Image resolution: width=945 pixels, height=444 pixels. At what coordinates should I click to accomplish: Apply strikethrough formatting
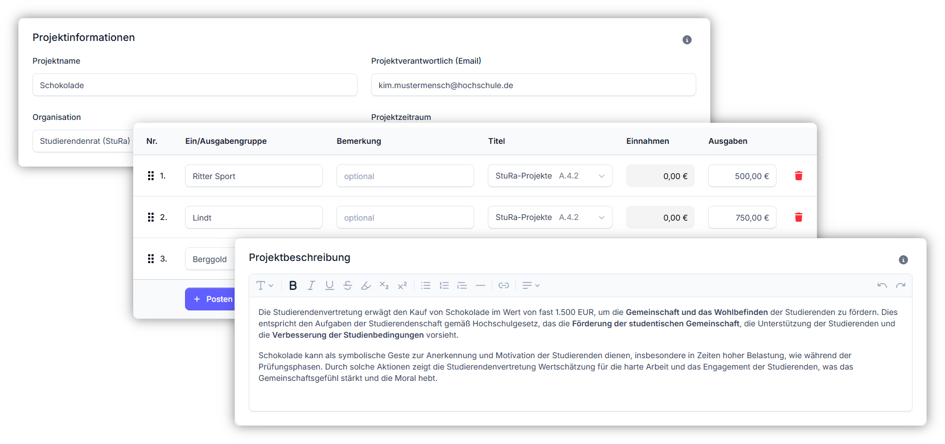(347, 285)
